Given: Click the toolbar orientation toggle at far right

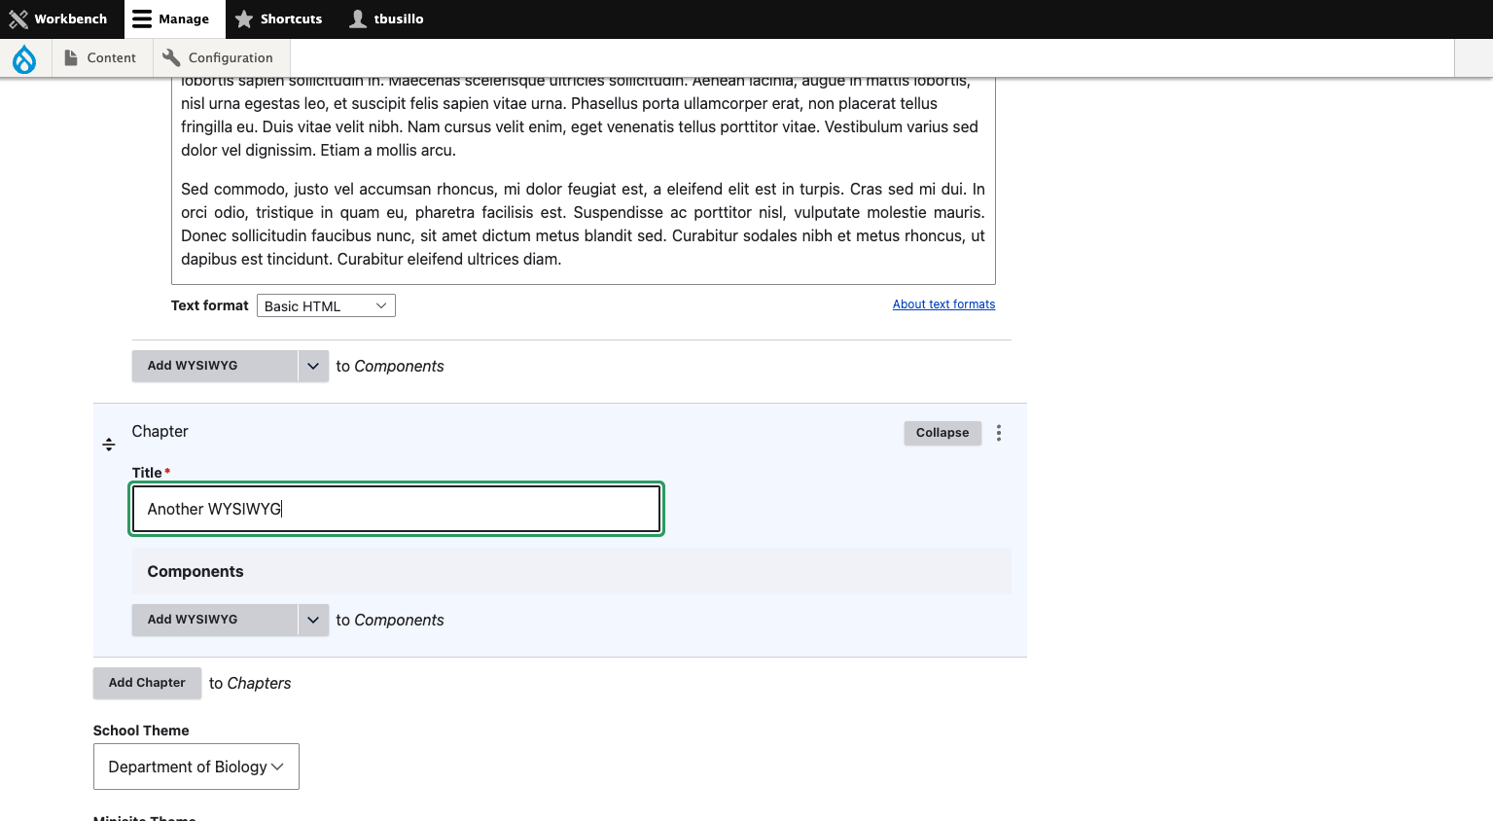Looking at the screenshot, I should pyautogui.click(x=1474, y=58).
